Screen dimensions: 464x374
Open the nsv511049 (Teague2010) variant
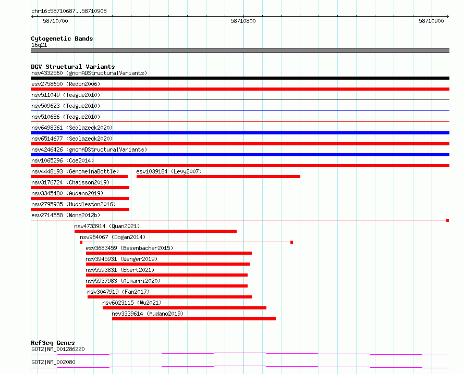coord(66,95)
